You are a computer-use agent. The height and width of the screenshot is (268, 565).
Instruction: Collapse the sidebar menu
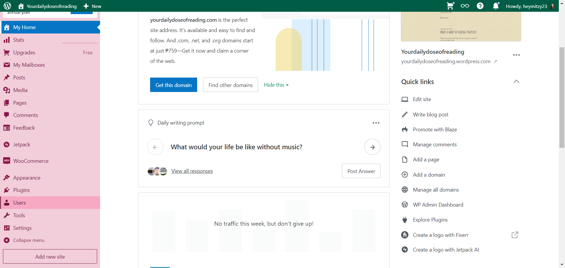pyautogui.click(x=29, y=240)
